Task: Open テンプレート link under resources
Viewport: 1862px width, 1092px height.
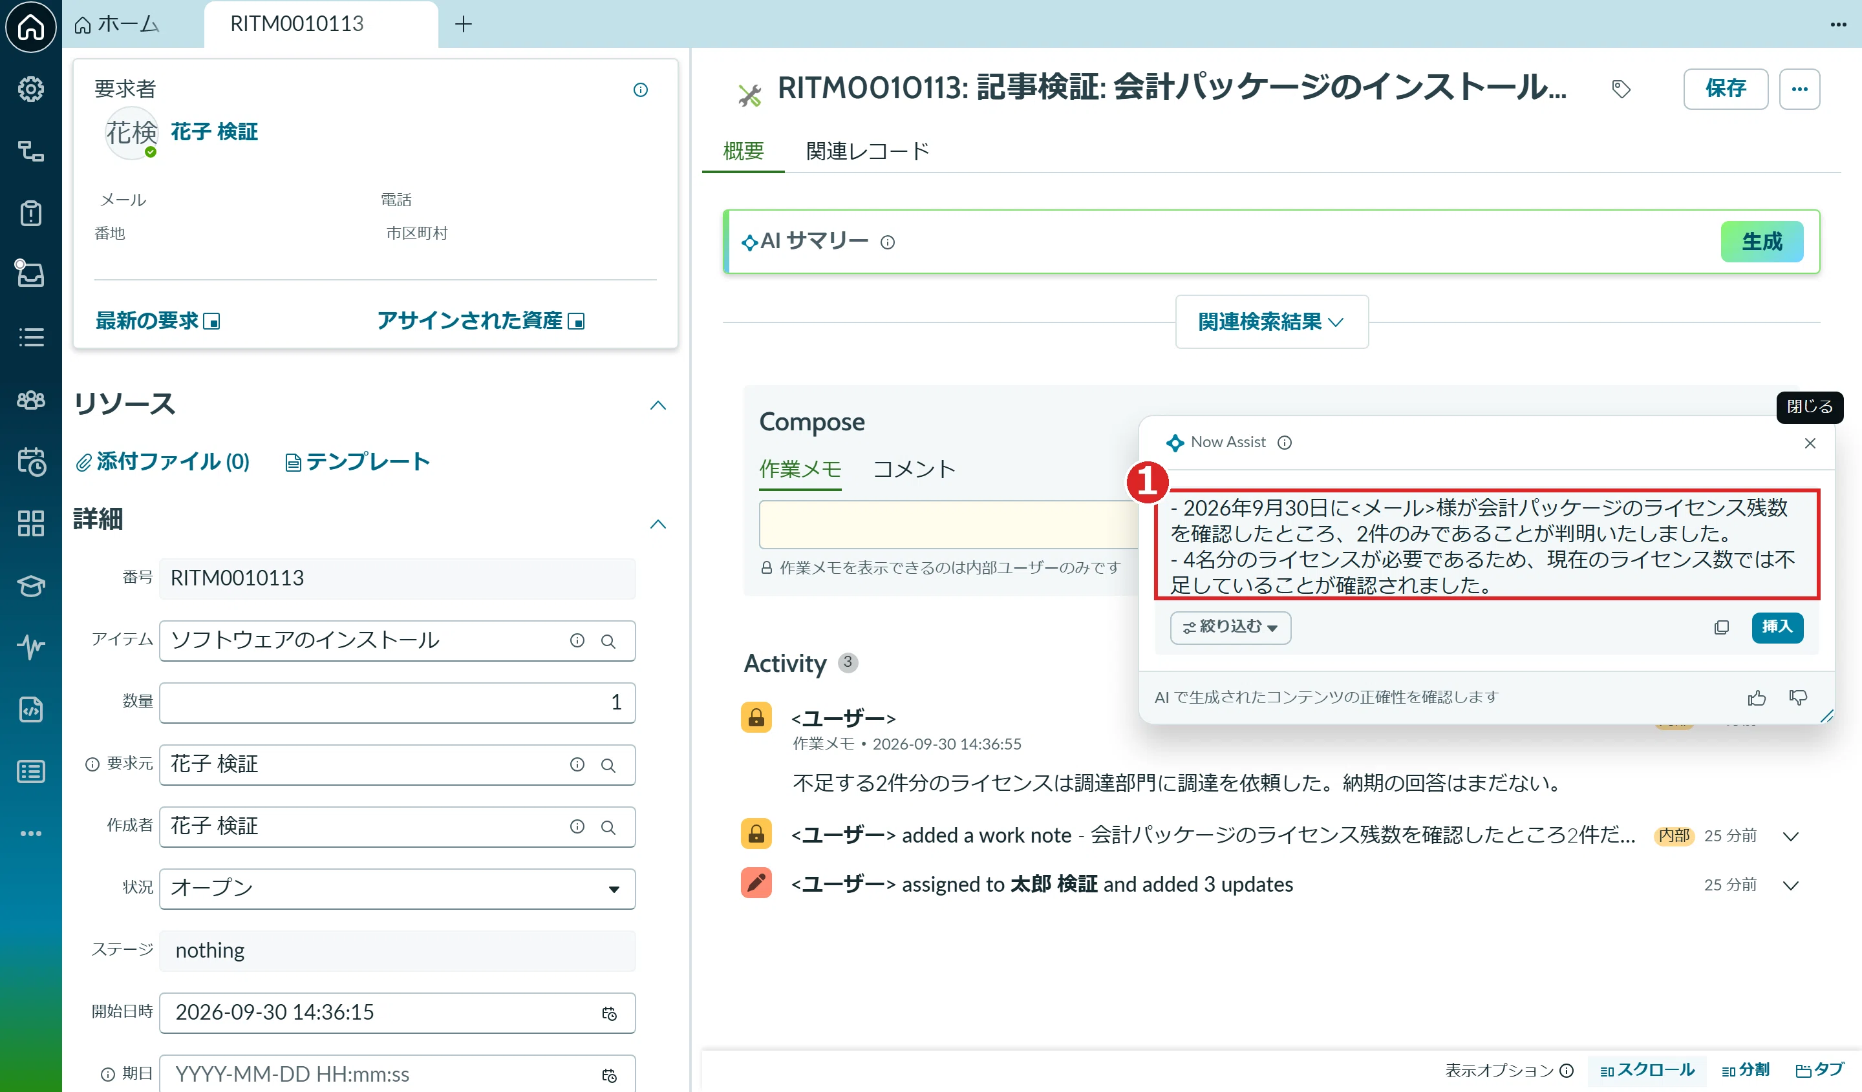Action: pos(358,462)
